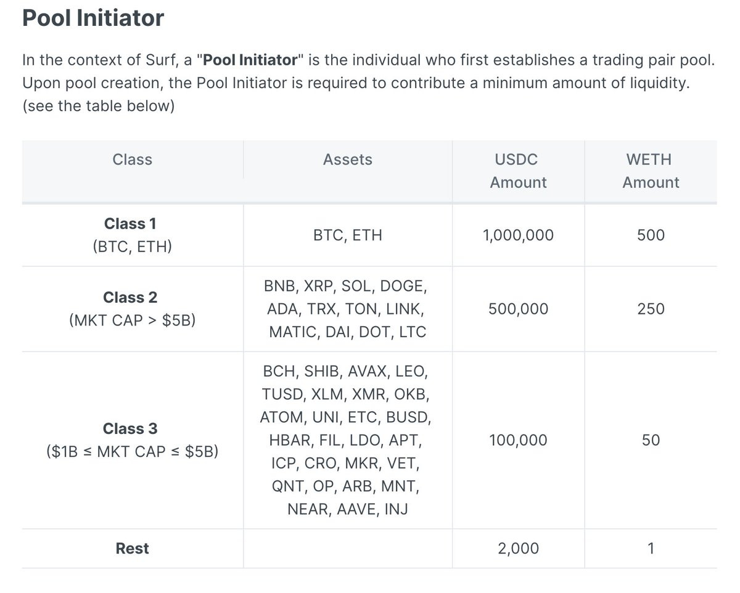Click the 50 WETH amount cell
The width and height of the screenshot is (740, 593).
click(651, 440)
